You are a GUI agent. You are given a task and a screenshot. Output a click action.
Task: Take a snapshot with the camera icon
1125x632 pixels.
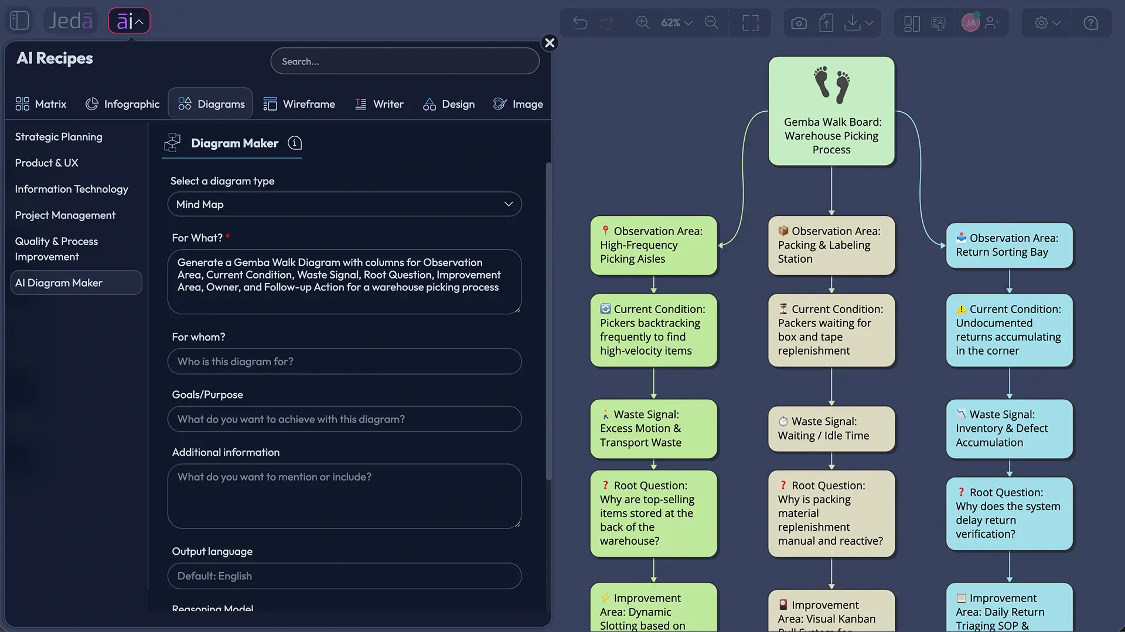799,23
